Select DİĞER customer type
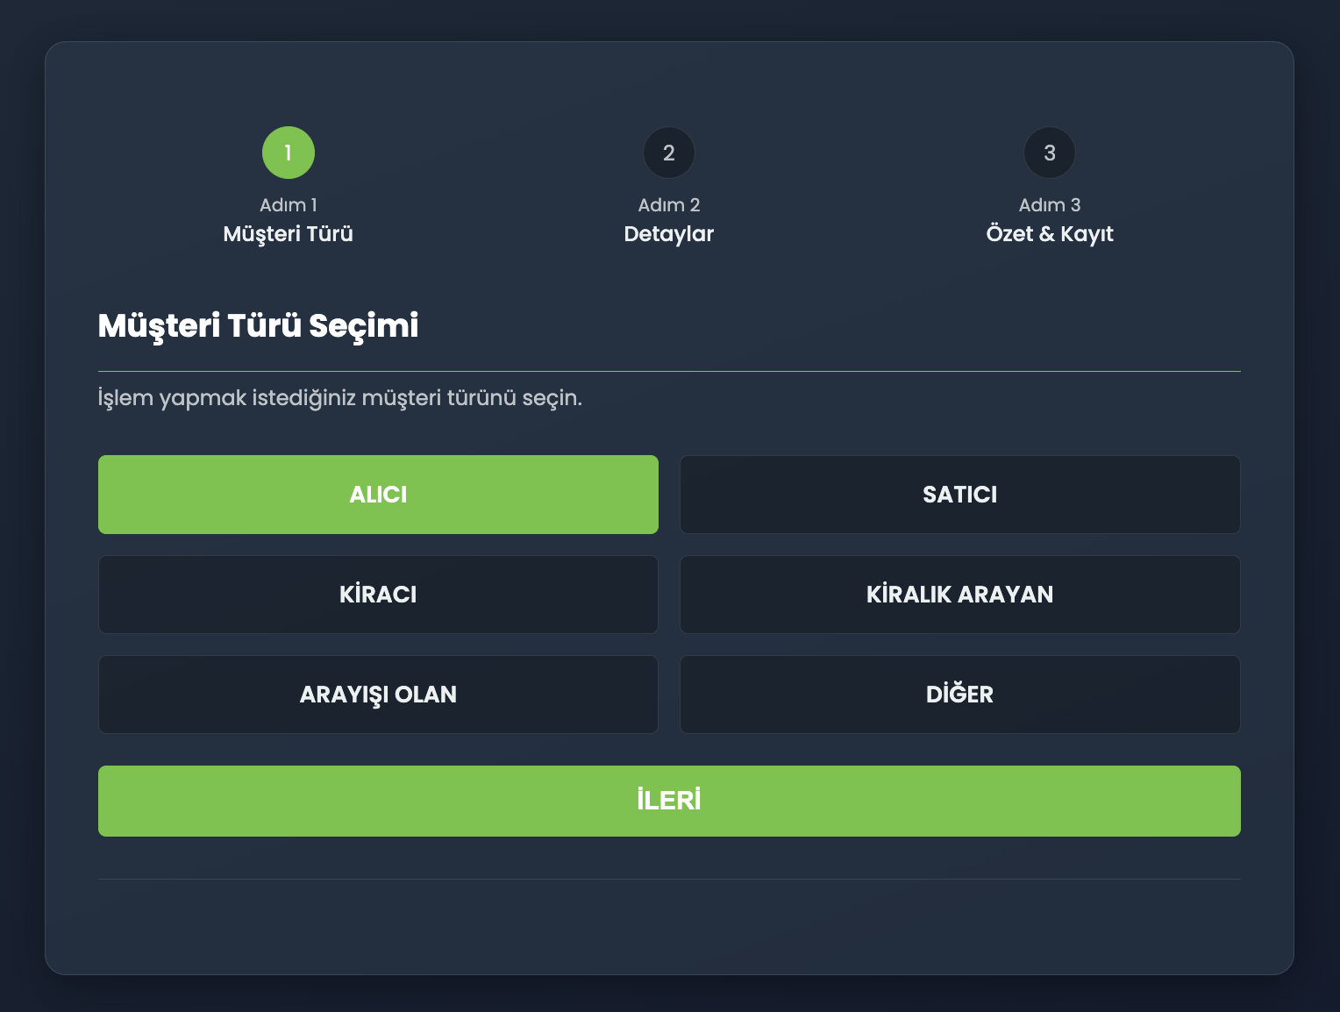Image resolution: width=1340 pixels, height=1012 pixels. [x=959, y=695]
